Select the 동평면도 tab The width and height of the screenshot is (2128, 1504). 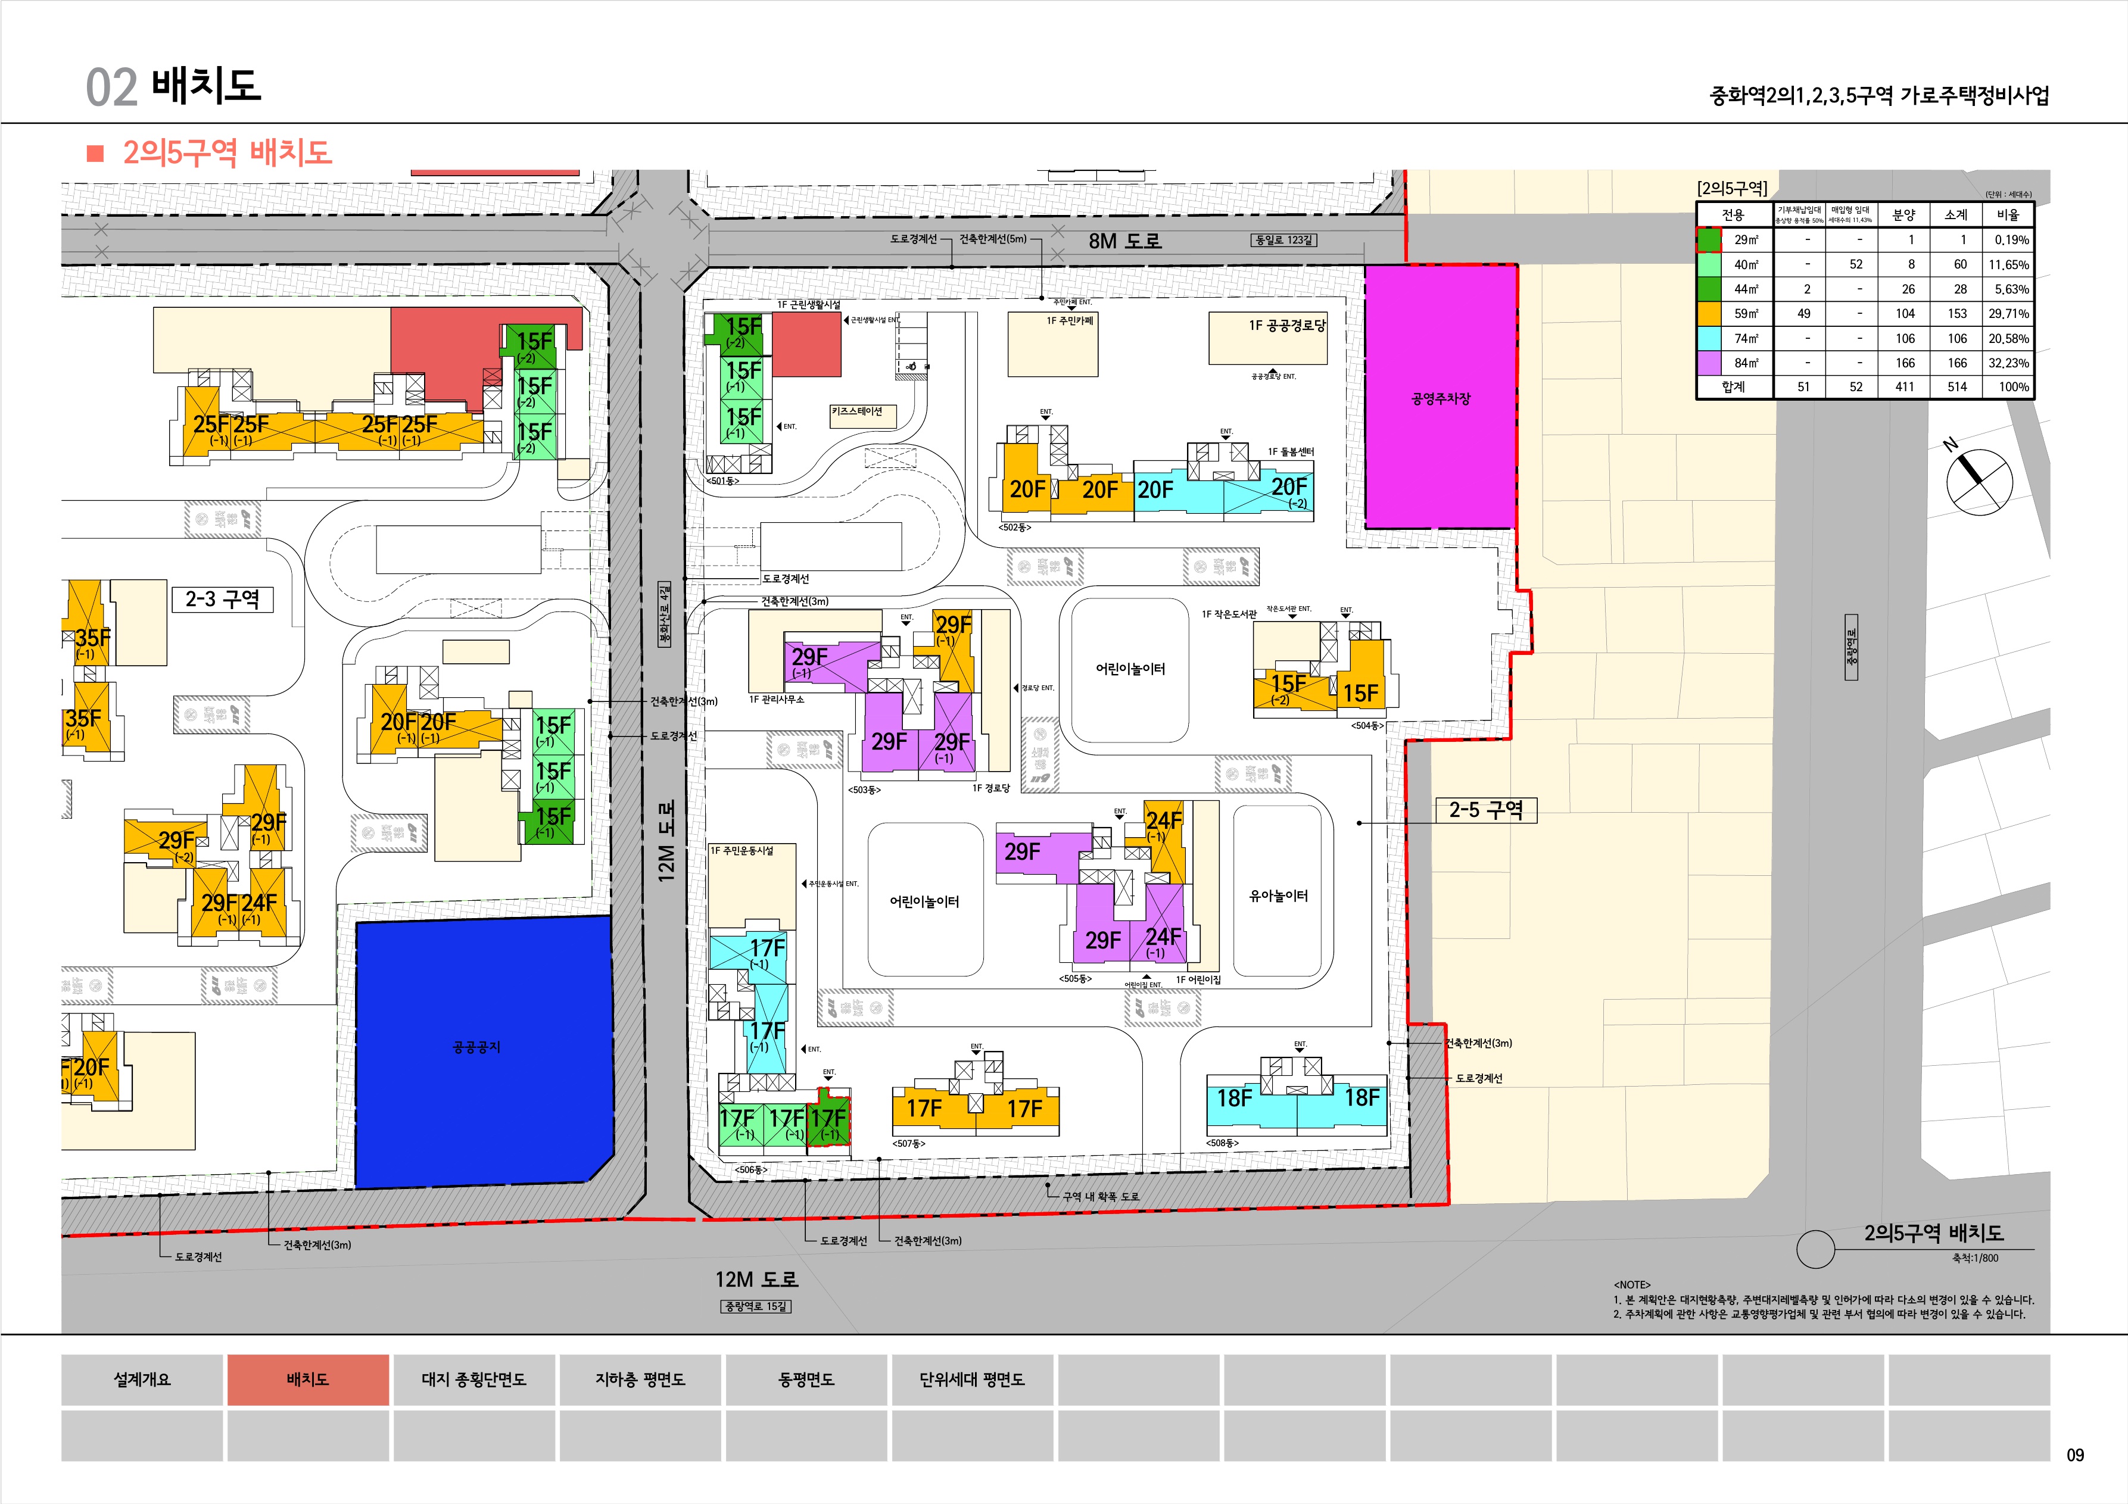pos(805,1379)
